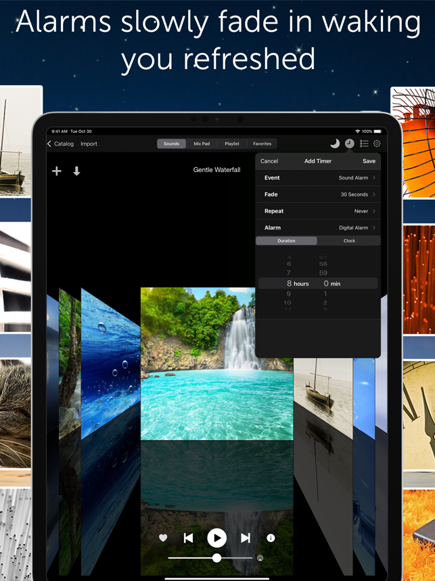
Task: Switch to the Mix Pad tab
Action: coord(202,144)
